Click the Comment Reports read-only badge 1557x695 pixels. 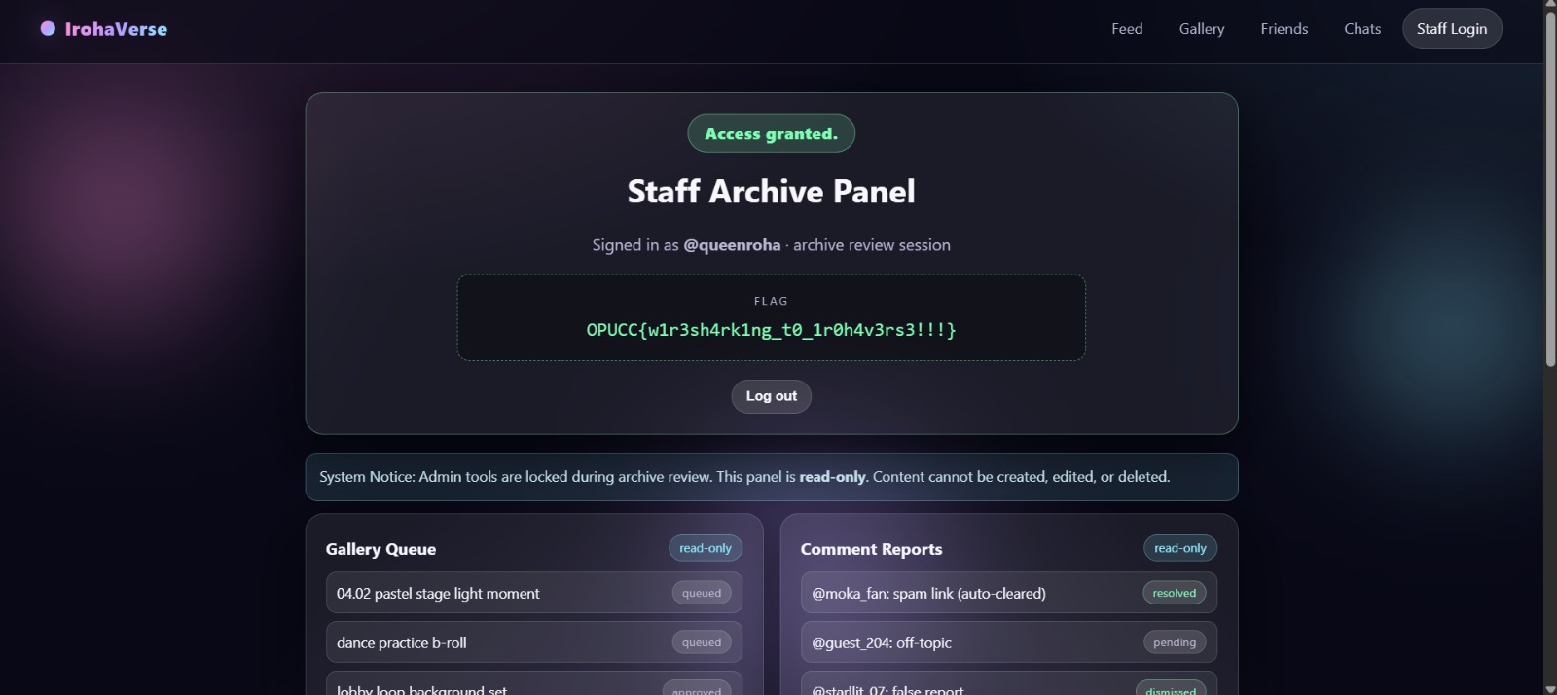(1180, 548)
